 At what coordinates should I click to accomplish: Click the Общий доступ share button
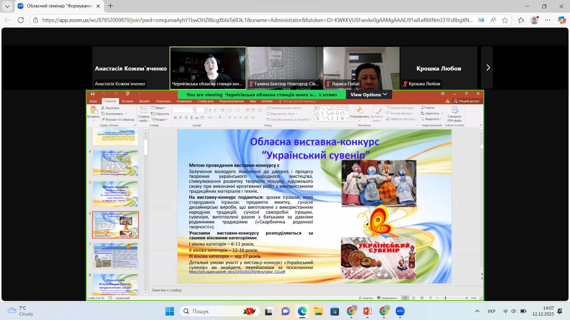point(466,101)
